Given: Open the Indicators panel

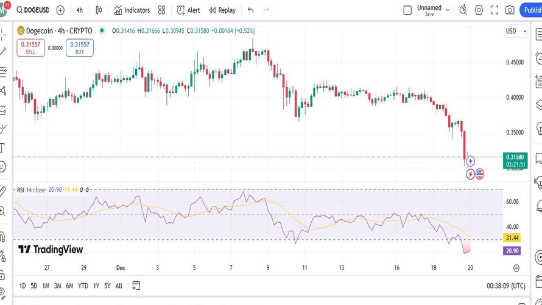Looking at the screenshot, I should [x=132, y=10].
